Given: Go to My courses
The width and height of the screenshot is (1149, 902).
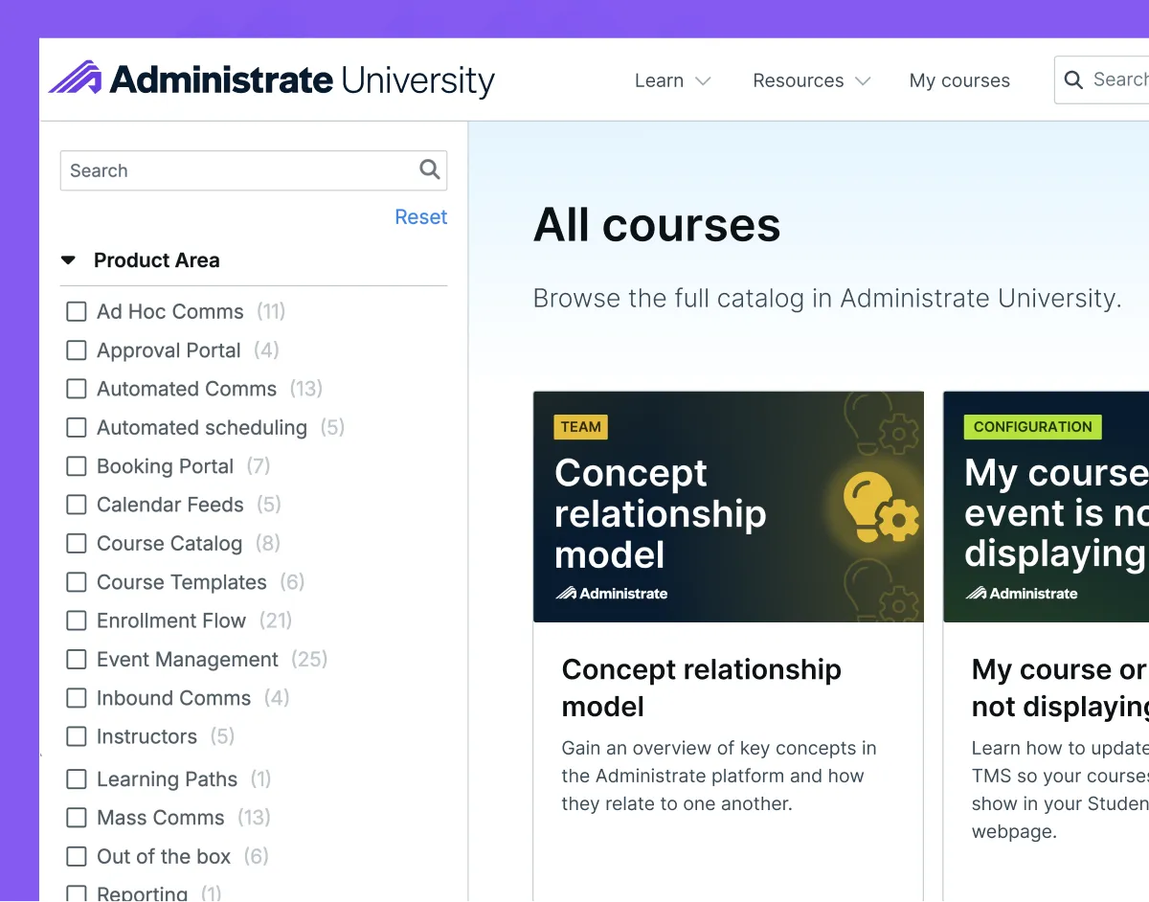Looking at the screenshot, I should (x=959, y=80).
